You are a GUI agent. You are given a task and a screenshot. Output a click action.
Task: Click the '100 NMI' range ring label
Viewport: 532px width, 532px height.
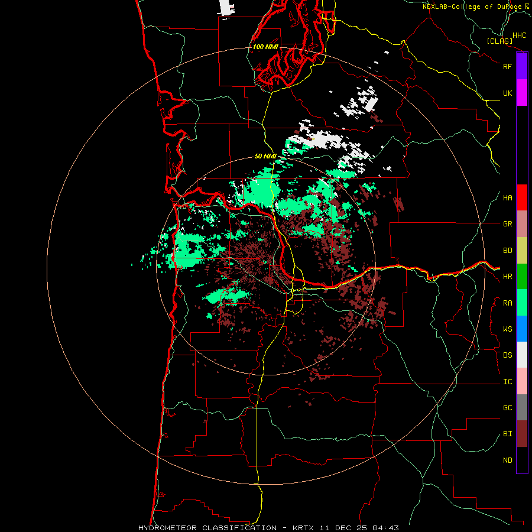point(265,47)
